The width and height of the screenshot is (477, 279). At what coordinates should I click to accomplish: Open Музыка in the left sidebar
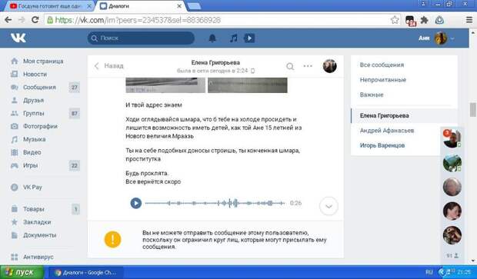[34, 140]
